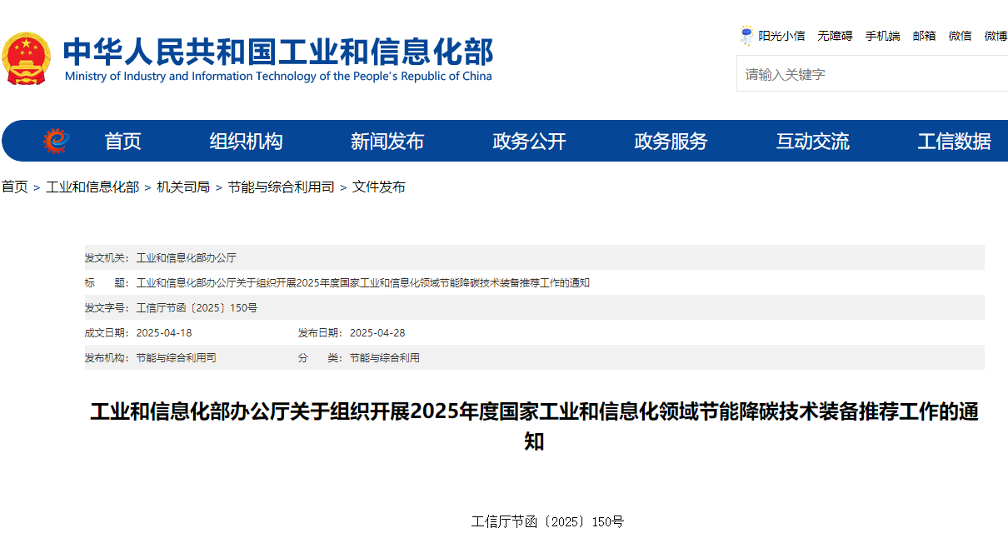Click the 发布日期 value 2025-04-28
This screenshot has height=553, width=1008.
[377, 333]
